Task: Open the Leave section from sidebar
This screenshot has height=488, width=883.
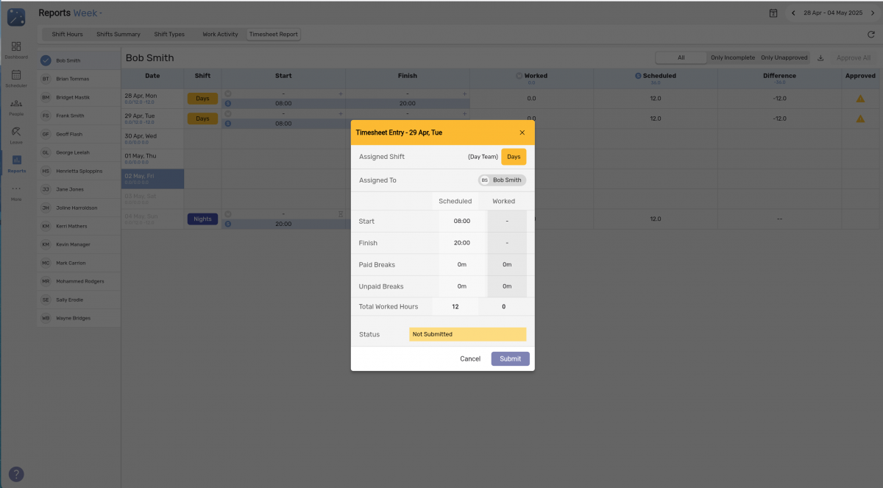Action: [15, 134]
